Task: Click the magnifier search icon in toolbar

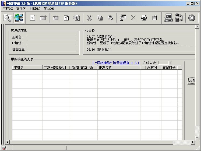Action: pyautogui.click(x=8, y=18)
